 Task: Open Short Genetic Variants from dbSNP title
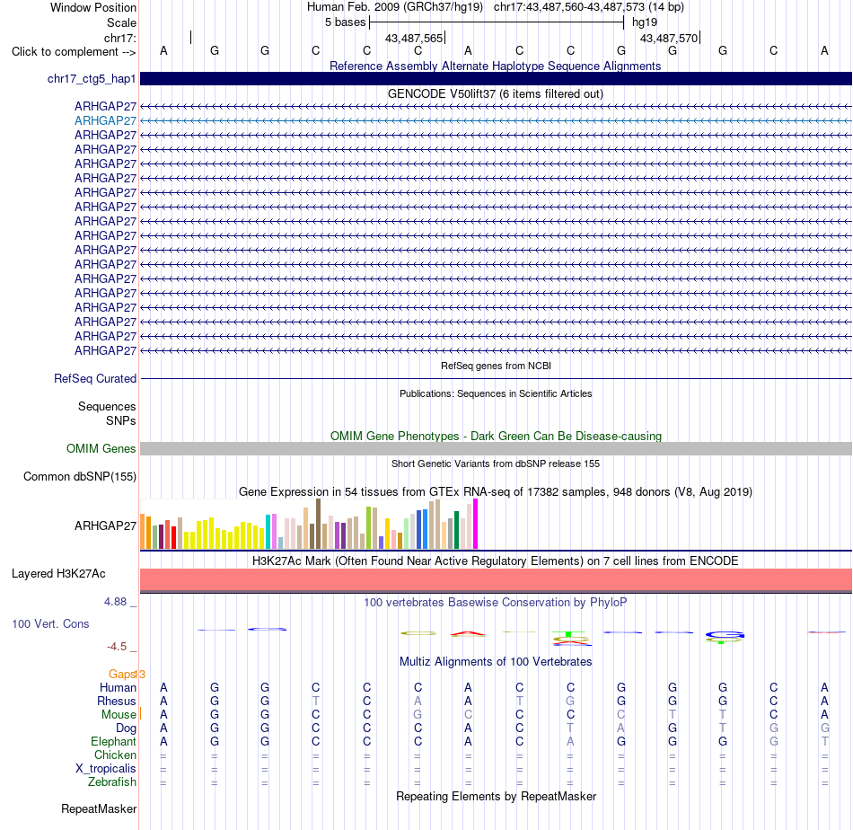[496, 464]
